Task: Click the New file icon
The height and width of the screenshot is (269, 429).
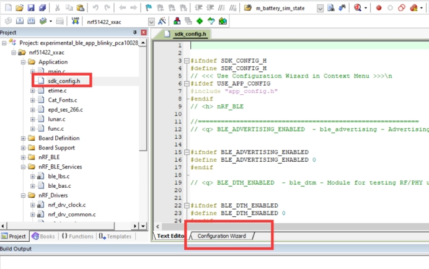Action: point(7,8)
